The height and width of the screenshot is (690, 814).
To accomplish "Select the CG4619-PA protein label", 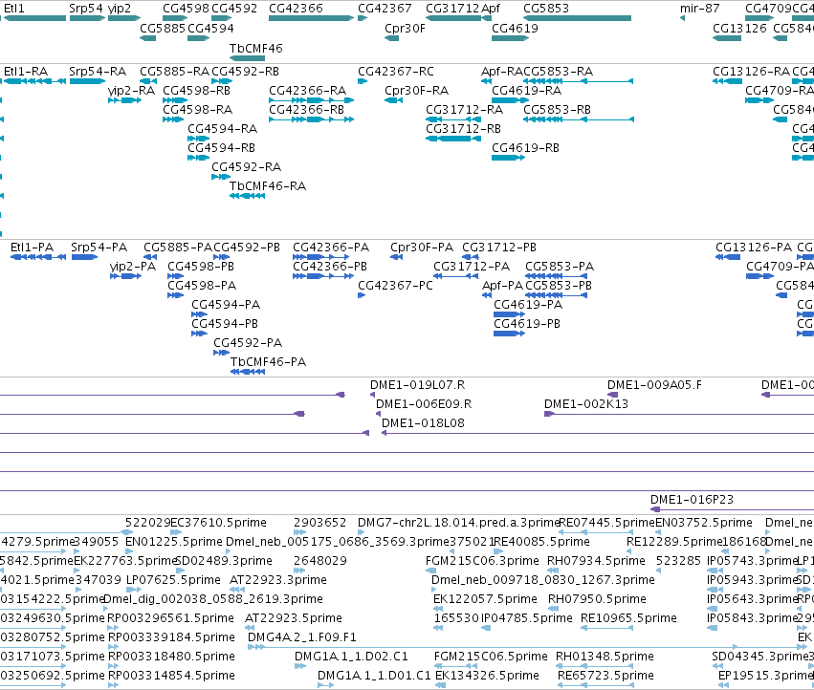I will 528,305.
